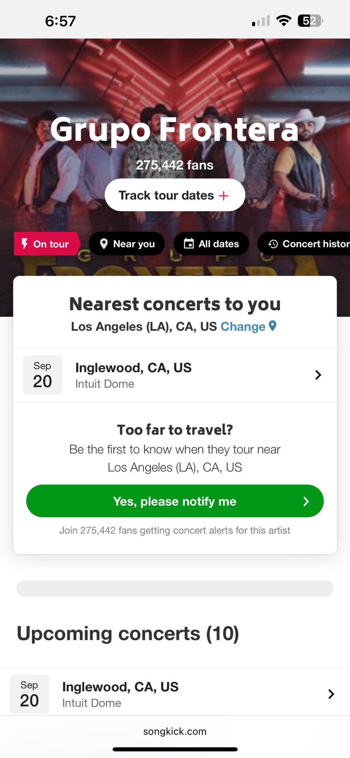Tap the gray loading bar placeholder

(x=175, y=588)
